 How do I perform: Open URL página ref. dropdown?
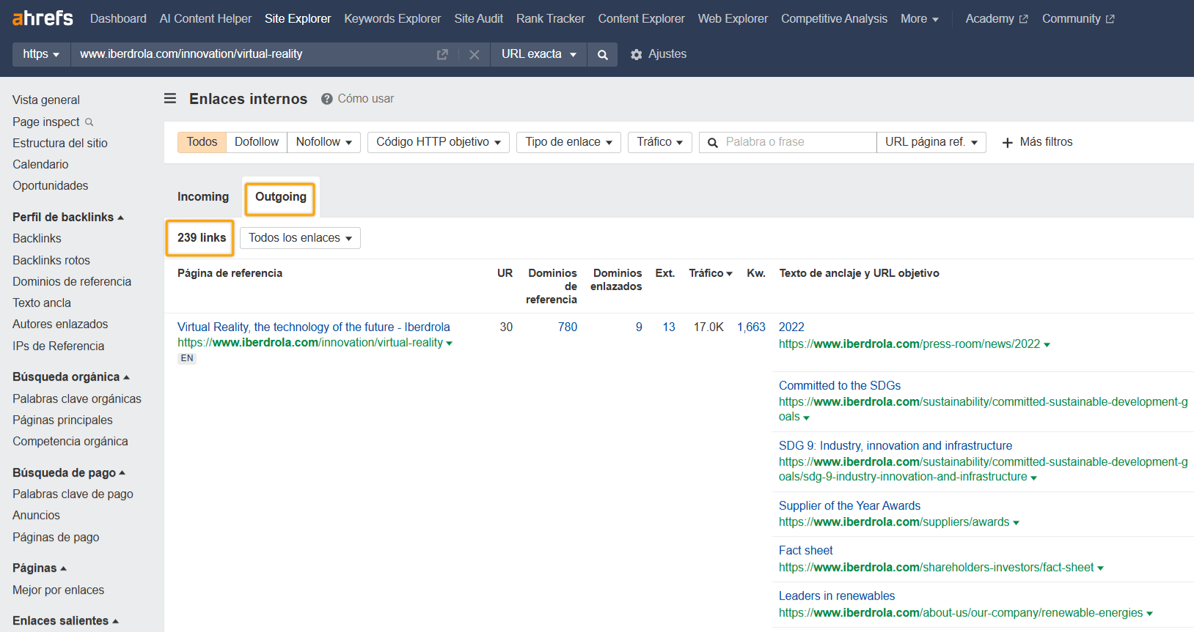tap(931, 142)
